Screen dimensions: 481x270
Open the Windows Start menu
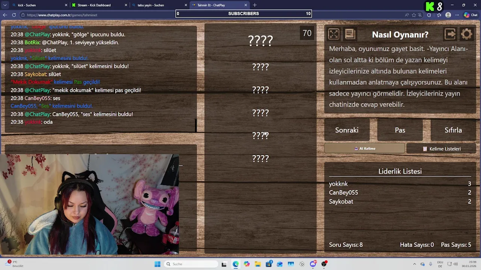157,264
